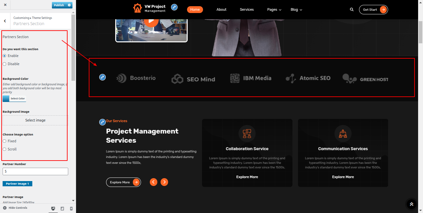The image size is (423, 213).
Task: Select the Enable radio option
Action: pyautogui.click(x=5, y=56)
